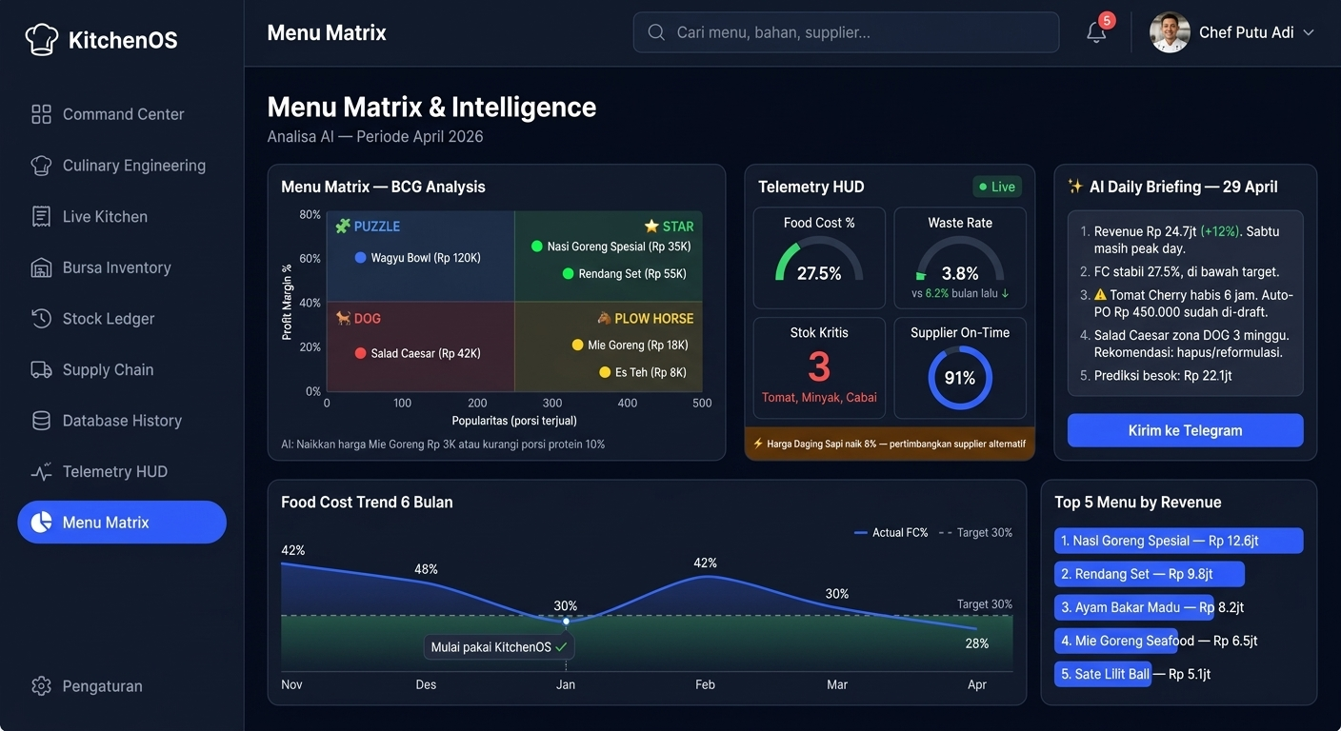Open the notifications bell
This screenshot has height=731, width=1341.
(x=1095, y=31)
